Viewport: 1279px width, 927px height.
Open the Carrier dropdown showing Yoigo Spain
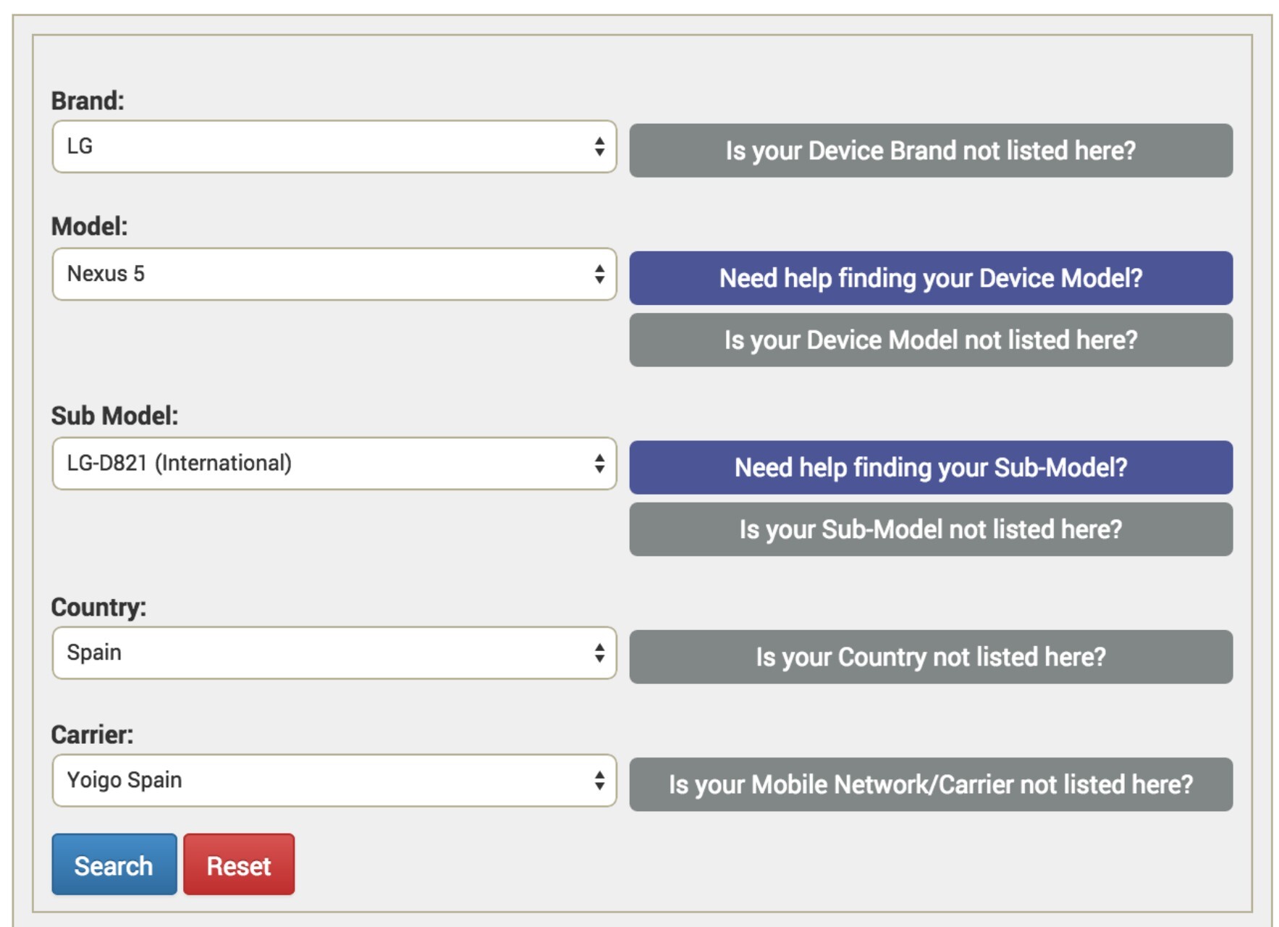[333, 781]
